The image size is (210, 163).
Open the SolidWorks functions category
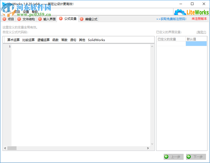point(96,40)
